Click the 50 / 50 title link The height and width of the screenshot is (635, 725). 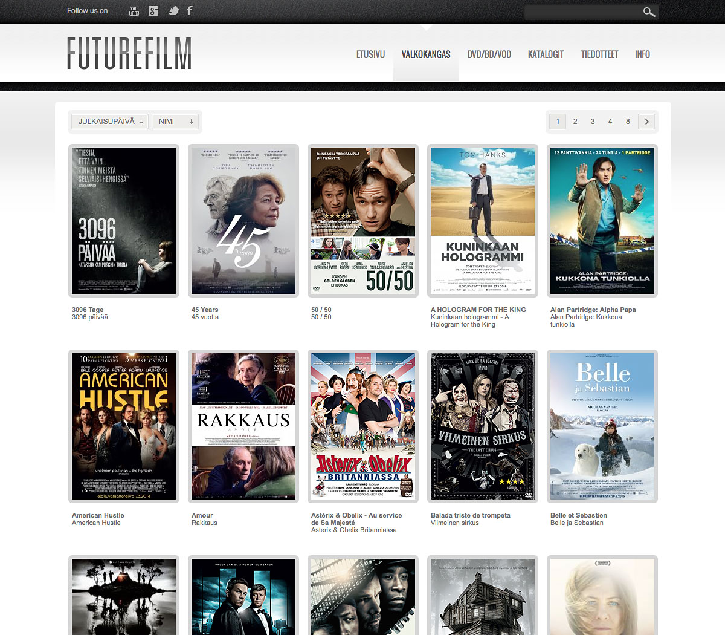point(321,310)
